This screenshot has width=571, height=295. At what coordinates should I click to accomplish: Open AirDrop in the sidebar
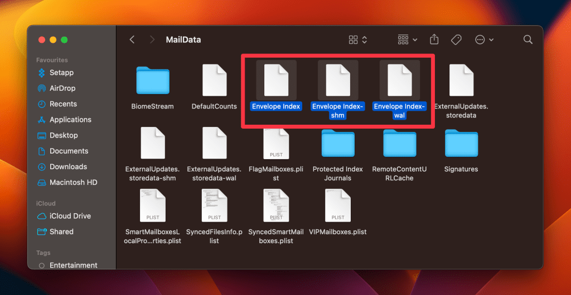pyautogui.click(x=57, y=88)
